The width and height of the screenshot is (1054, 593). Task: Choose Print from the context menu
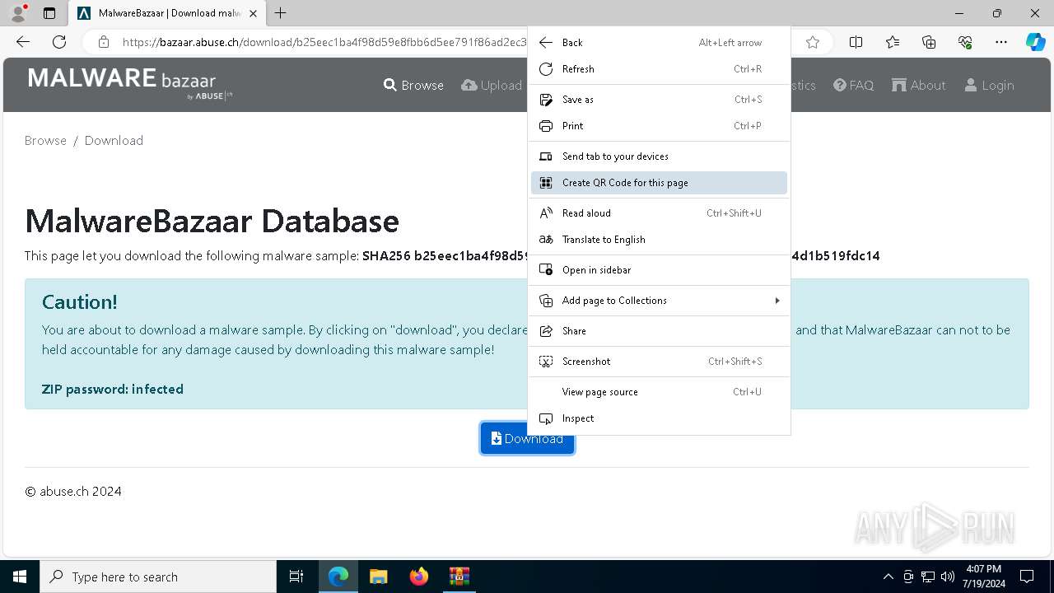(x=659, y=126)
